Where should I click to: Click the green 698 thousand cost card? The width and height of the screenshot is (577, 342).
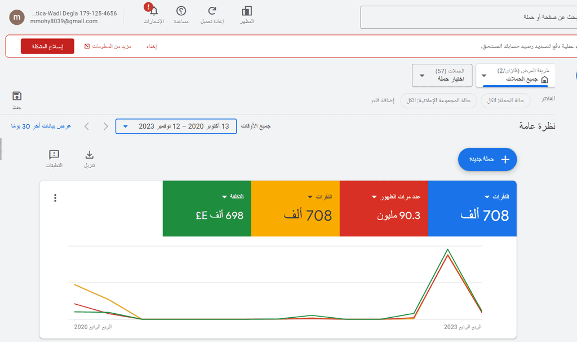point(207,208)
